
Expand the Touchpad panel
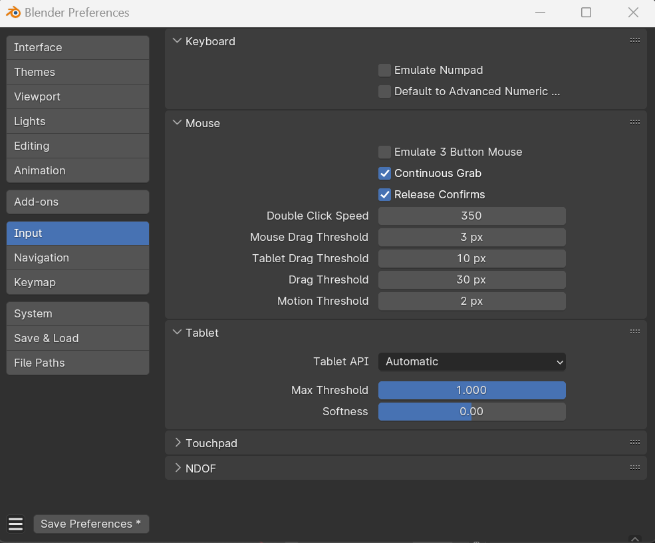pyautogui.click(x=178, y=443)
